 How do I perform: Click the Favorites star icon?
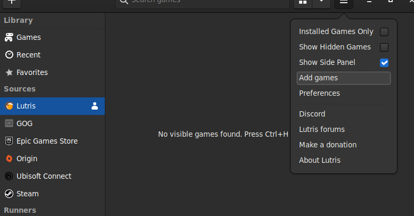point(9,72)
